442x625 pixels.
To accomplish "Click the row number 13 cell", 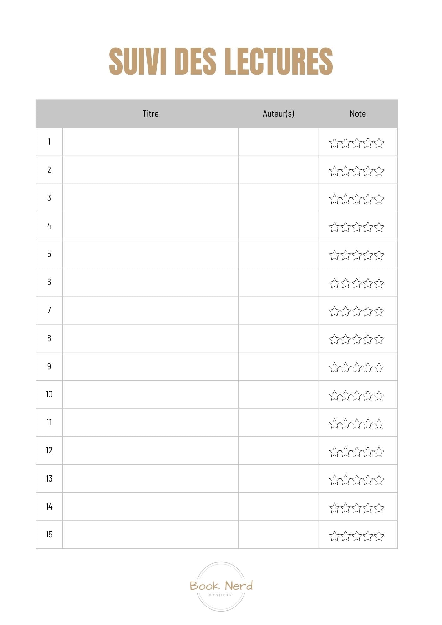I will tap(49, 478).
